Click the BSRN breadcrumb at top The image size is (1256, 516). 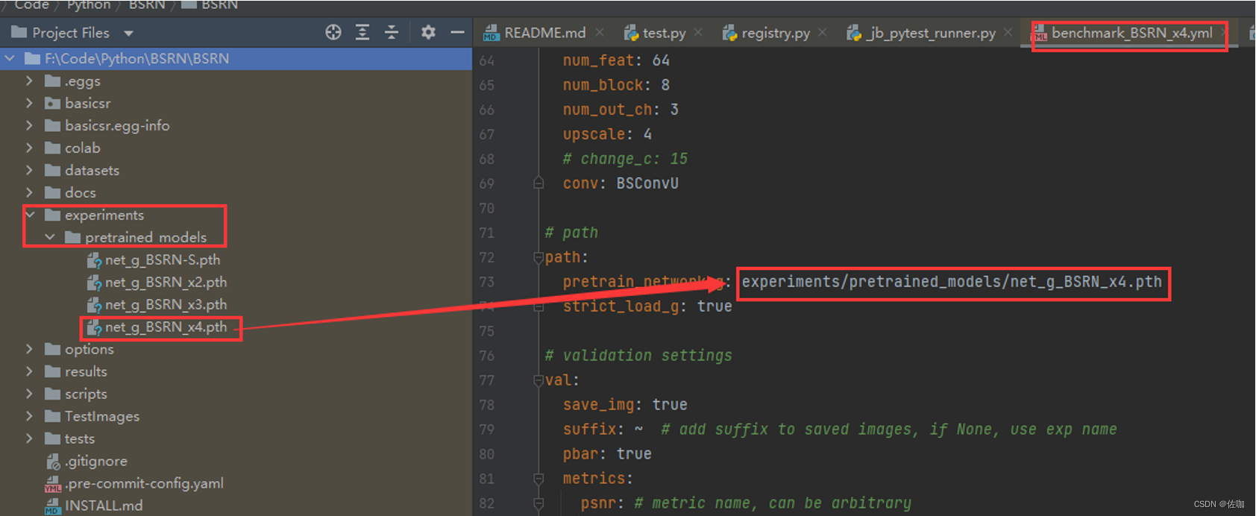[x=147, y=5]
